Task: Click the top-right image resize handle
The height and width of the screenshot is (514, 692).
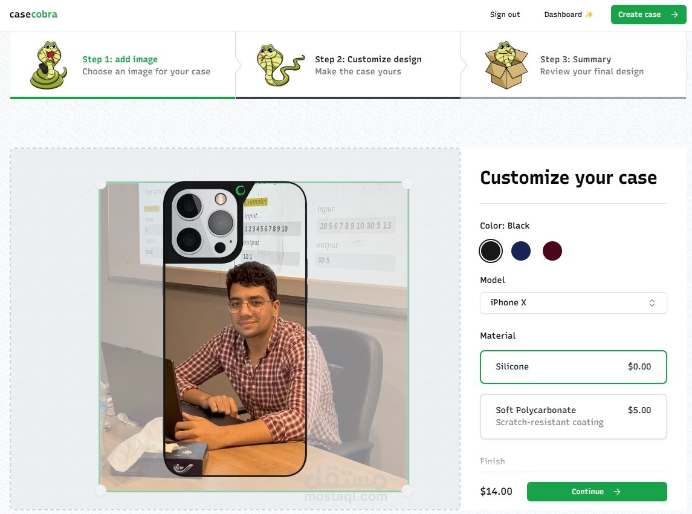Action: [x=407, y=183]
